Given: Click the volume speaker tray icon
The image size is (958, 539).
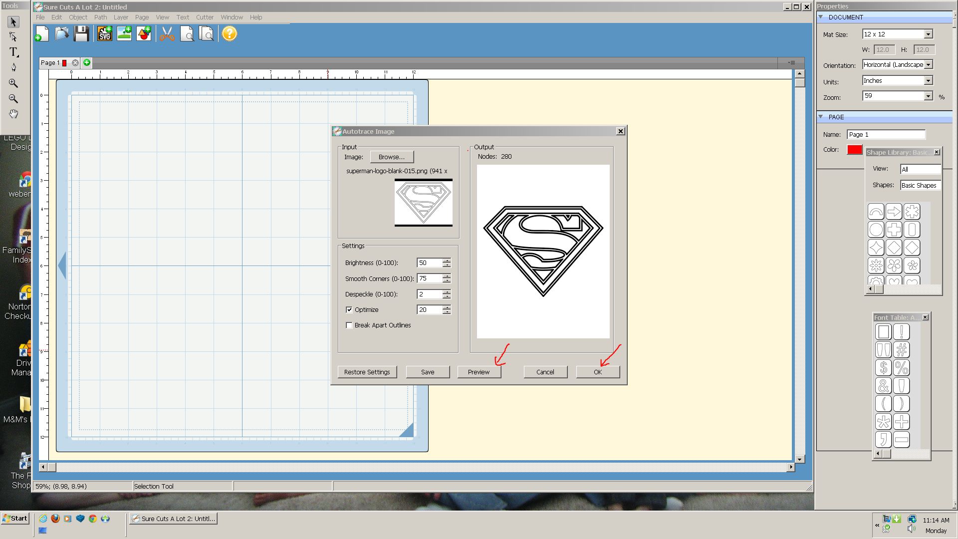Looking at the screenshot, I should pyautogui.click(x=912, y=529).
